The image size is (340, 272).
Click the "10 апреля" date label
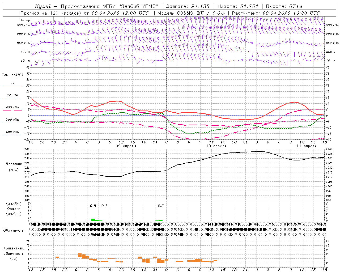point(216,146)
